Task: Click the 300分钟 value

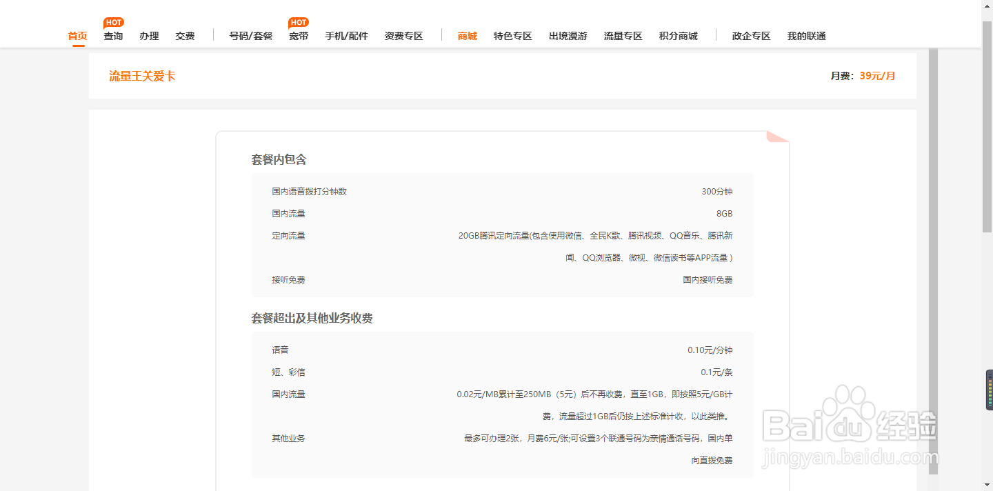Action: point(717,192)
